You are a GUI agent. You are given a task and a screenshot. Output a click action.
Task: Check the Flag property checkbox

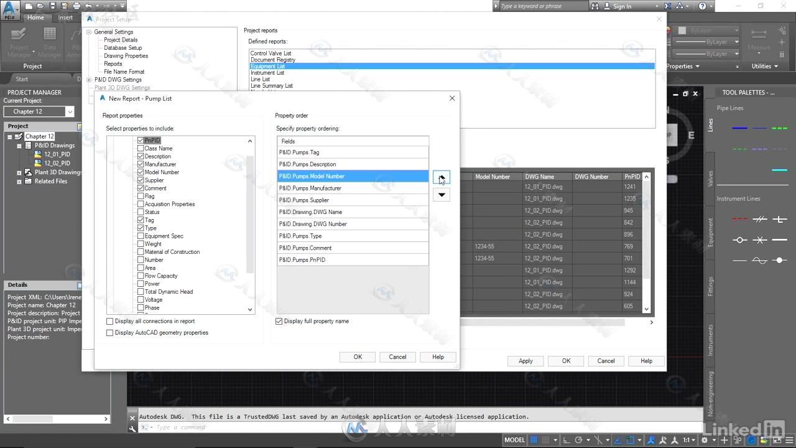(x=141, y=196)
